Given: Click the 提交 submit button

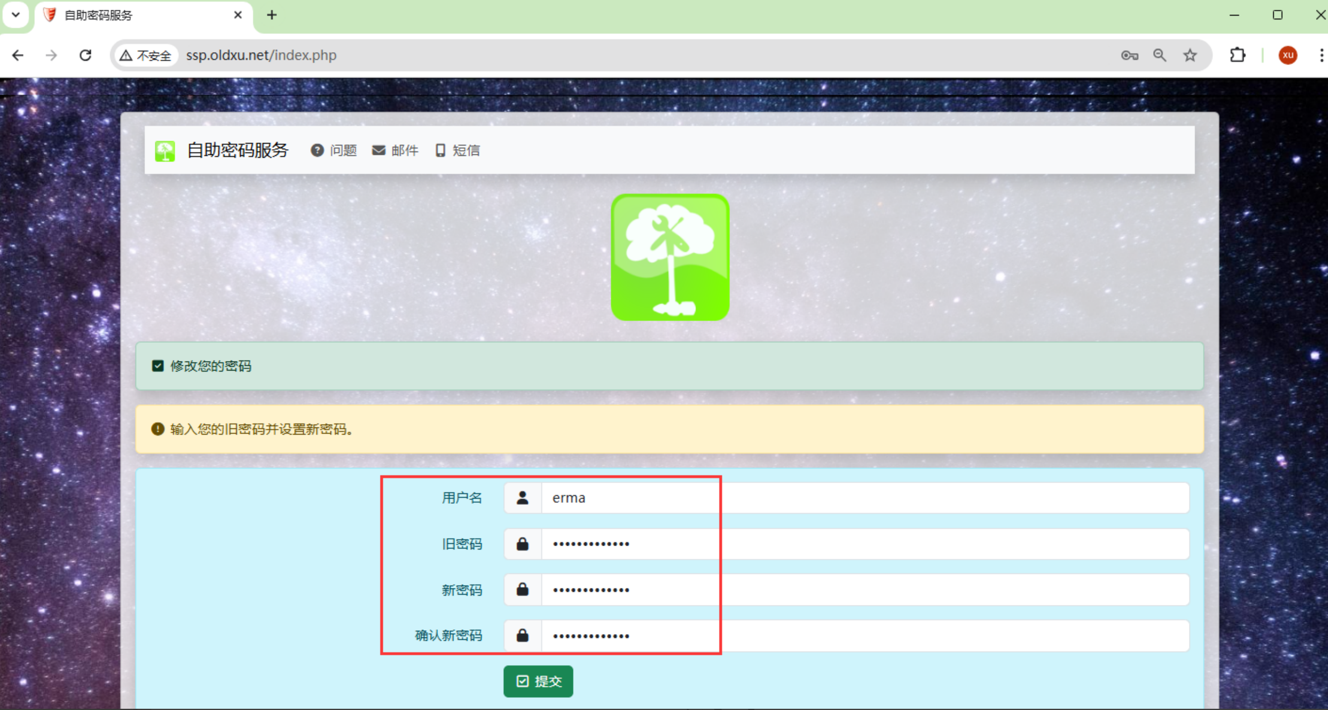Looking at the screenshot, I should tap(538, 681).
